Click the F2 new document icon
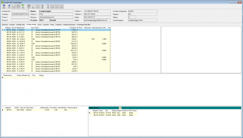This screenshot has width=243, height=138. [14, 6]
